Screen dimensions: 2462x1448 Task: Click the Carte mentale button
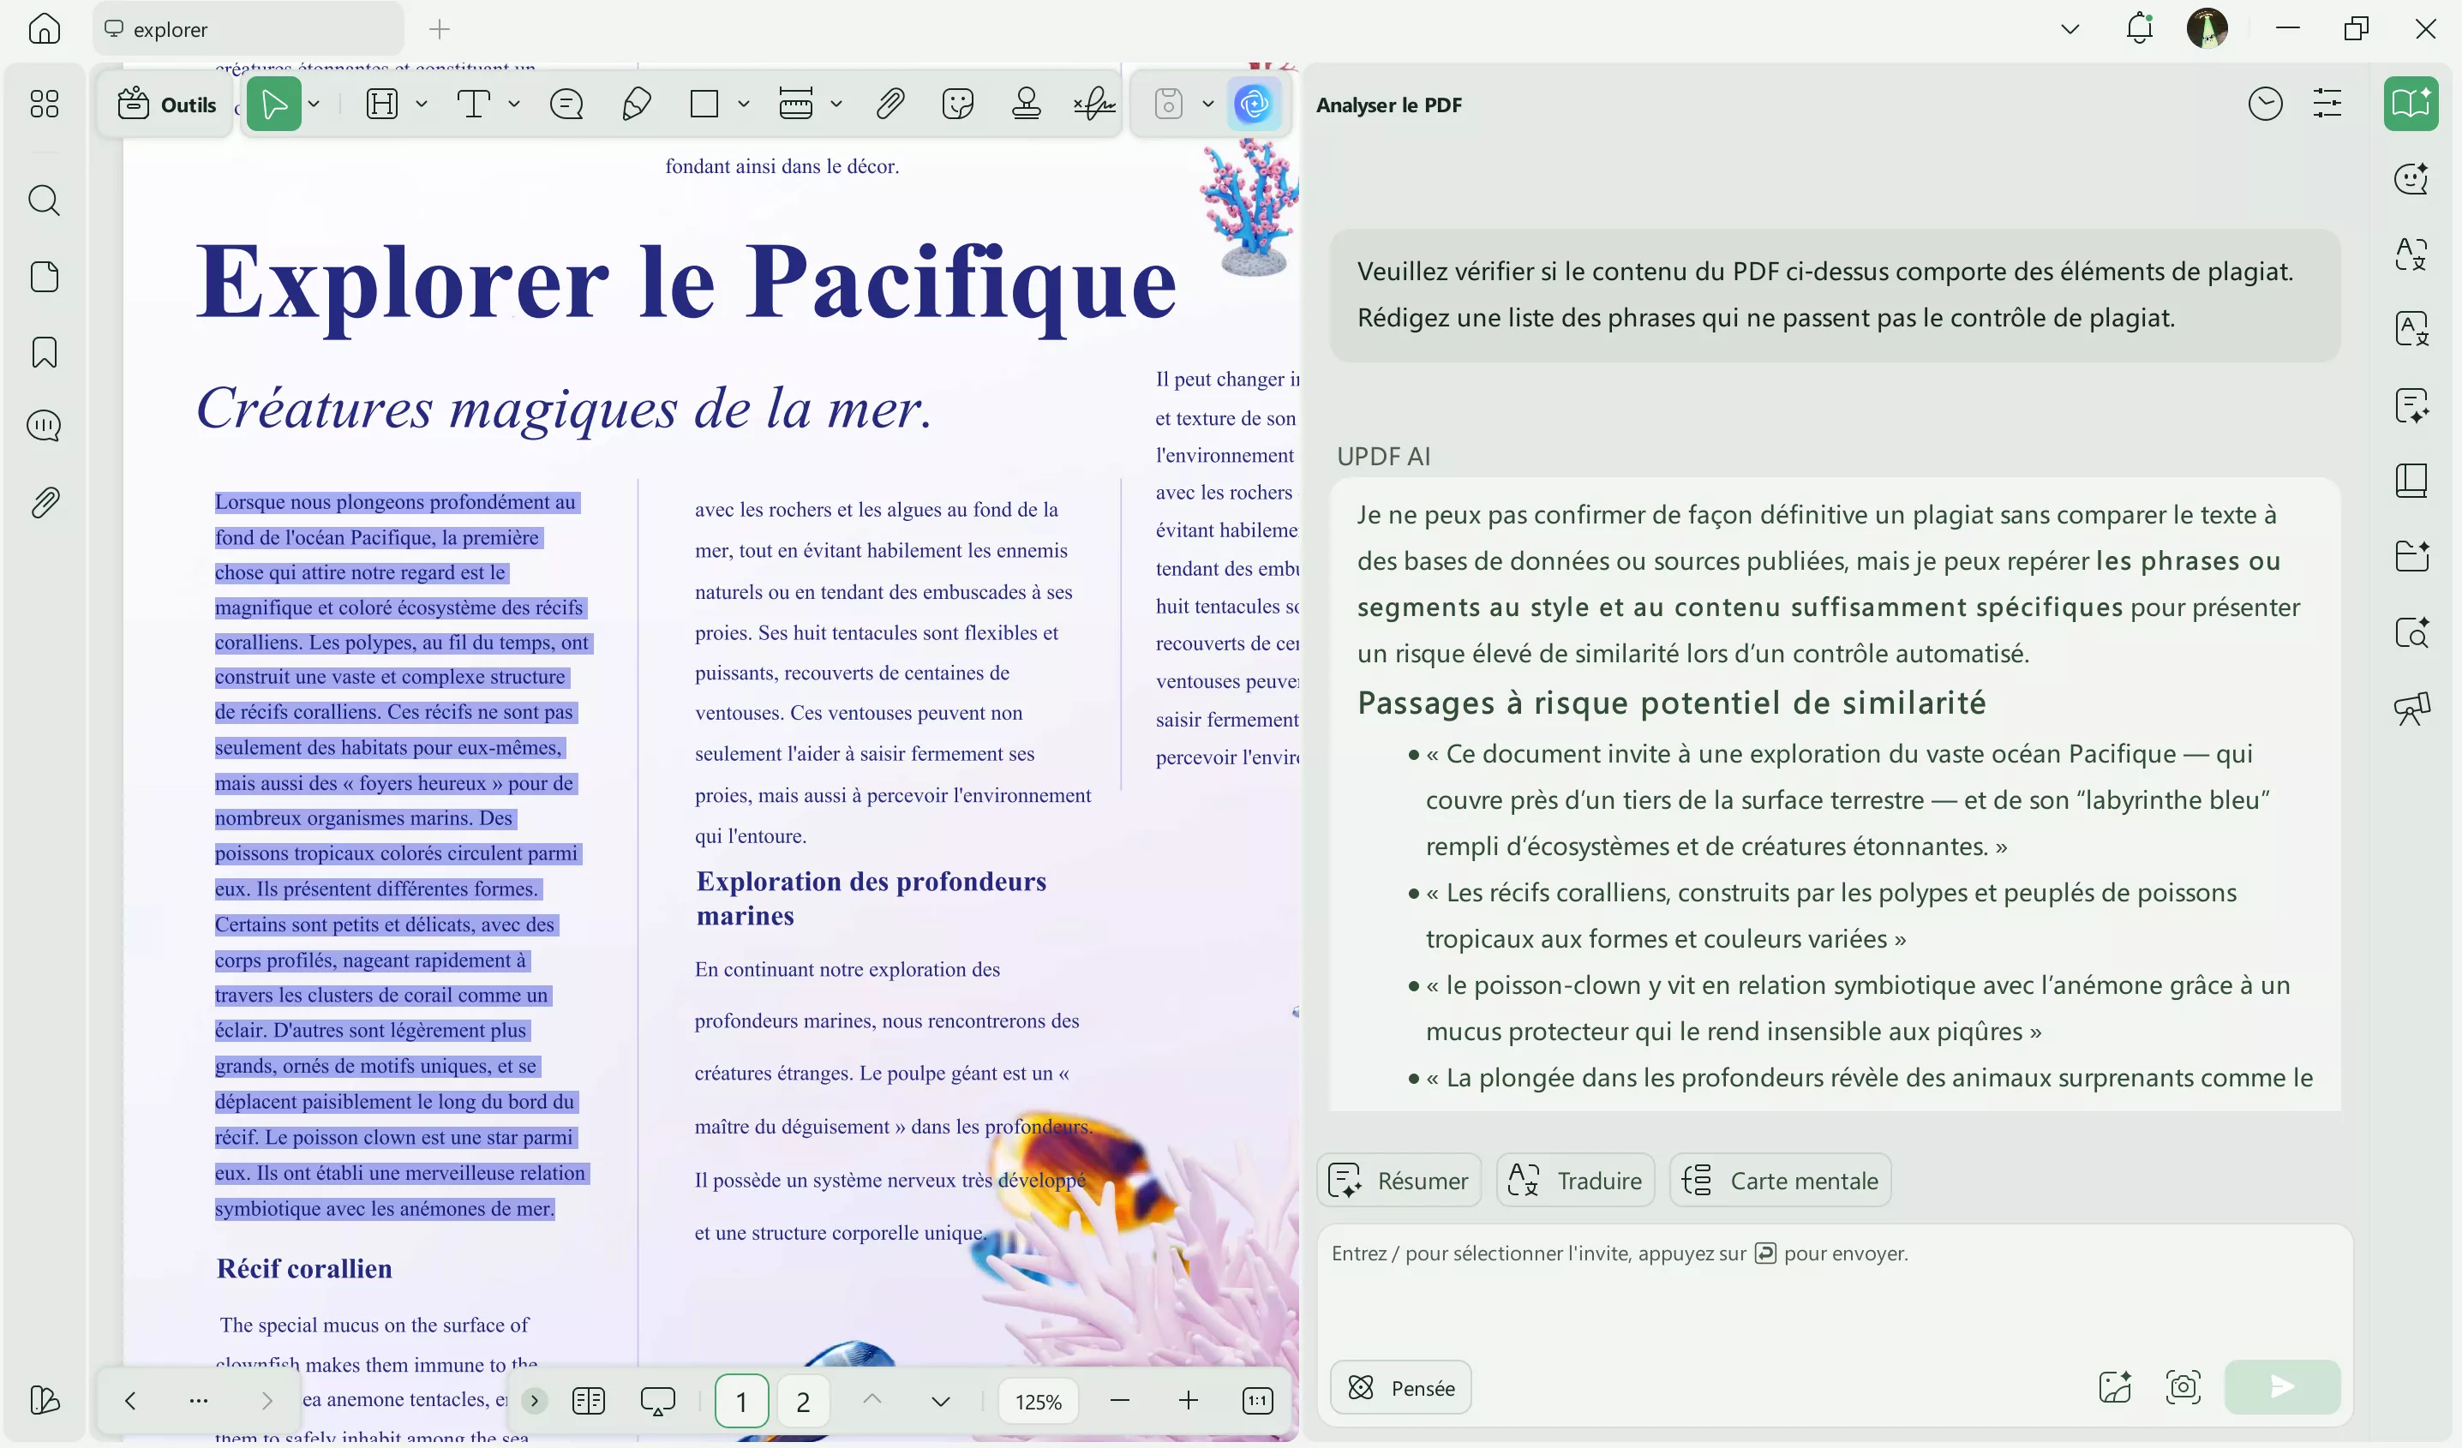pos(1780,1179)
